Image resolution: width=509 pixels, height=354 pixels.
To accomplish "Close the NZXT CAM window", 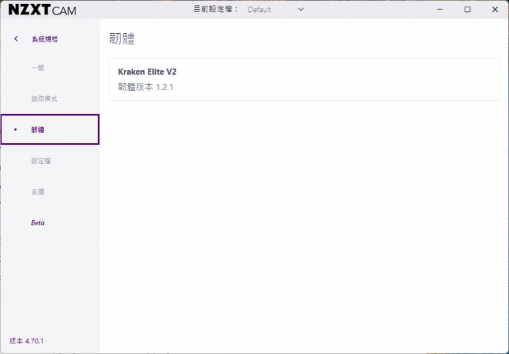I will (495, 9).
